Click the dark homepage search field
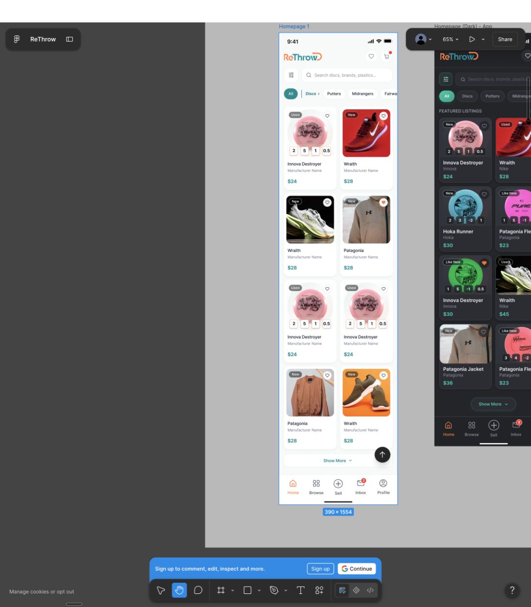The width and height of the screenshot is (531, 607). point(493,79)
